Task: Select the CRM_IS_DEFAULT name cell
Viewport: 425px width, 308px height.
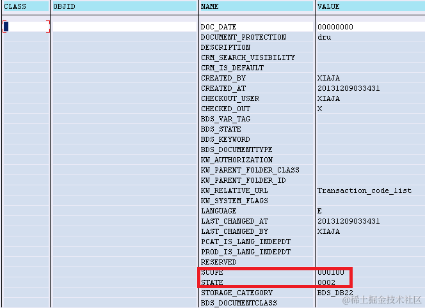Action: 257,68
